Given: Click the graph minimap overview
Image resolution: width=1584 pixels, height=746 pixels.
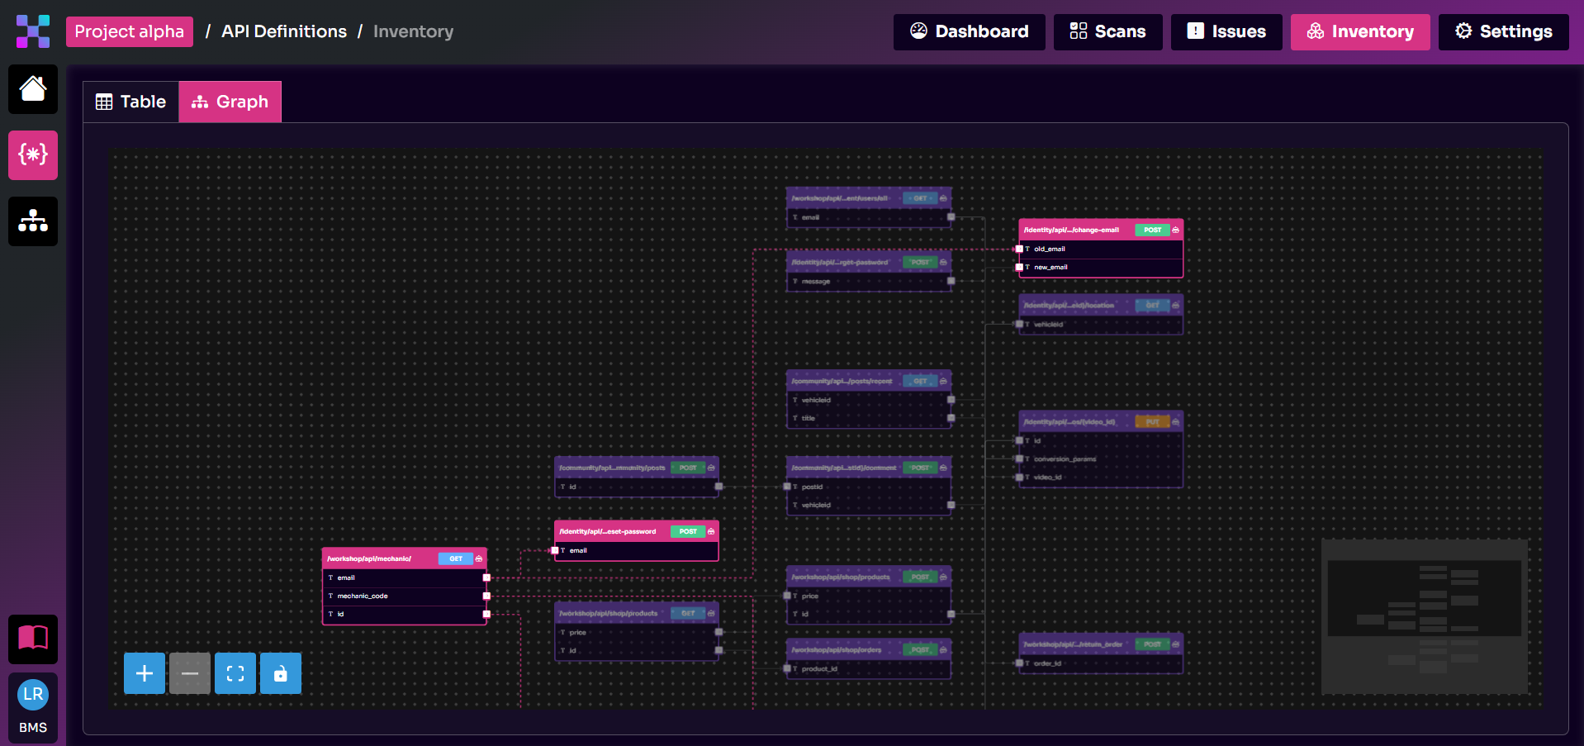Looking at the screenshot, I should [1424, 616].
